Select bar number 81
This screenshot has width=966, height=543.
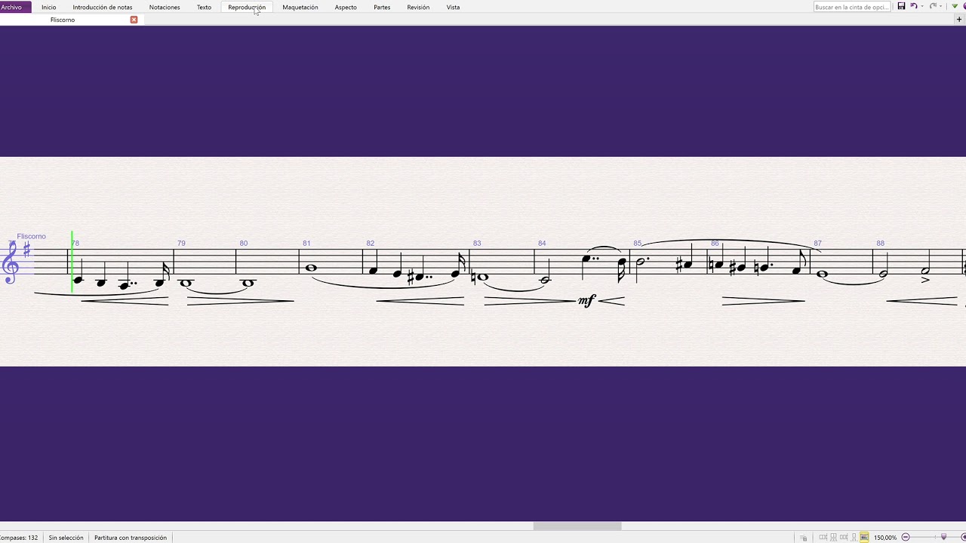(306, 243)
